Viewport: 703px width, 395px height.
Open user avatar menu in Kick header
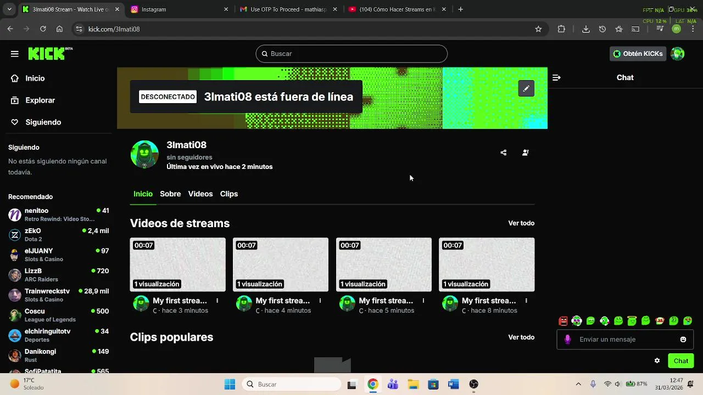click(x=678, y=54)
